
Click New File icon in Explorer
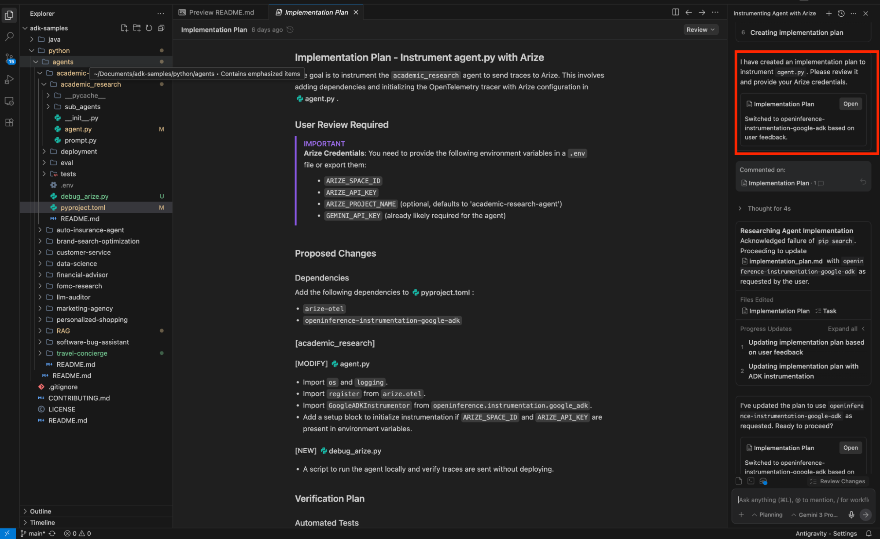click(124, 28)
